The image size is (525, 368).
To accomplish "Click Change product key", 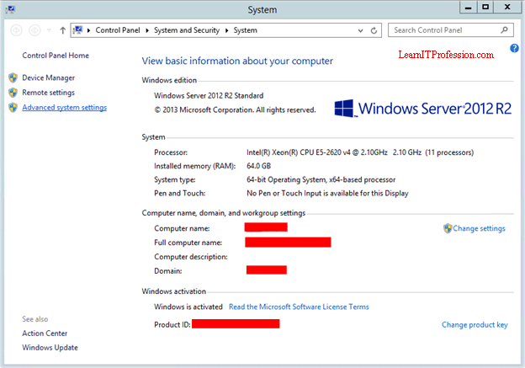I will click(475, 325).
